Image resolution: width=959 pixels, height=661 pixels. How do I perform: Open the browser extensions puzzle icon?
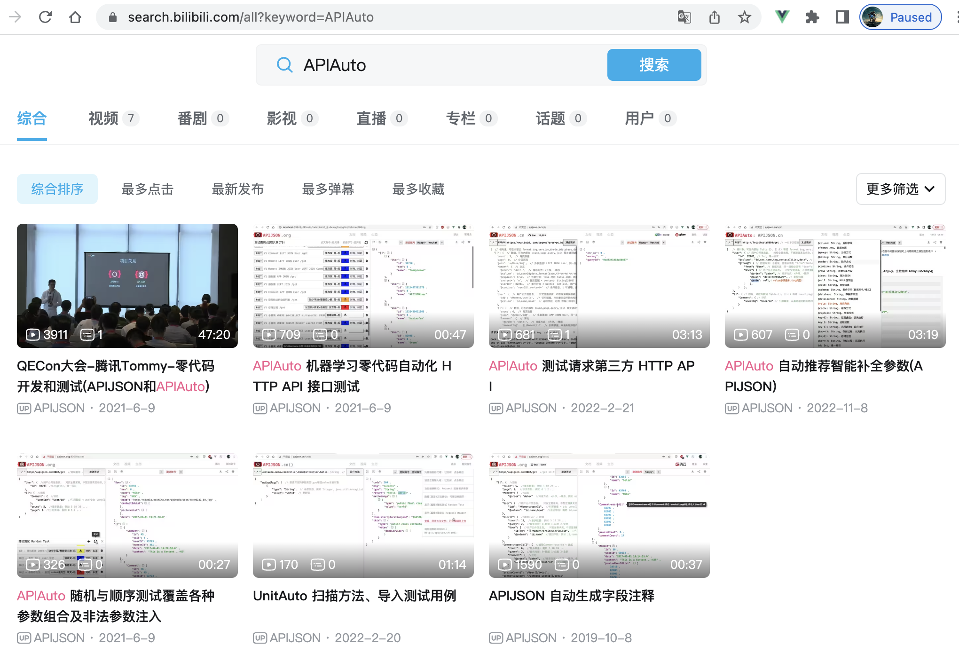[x=812, y=17]
